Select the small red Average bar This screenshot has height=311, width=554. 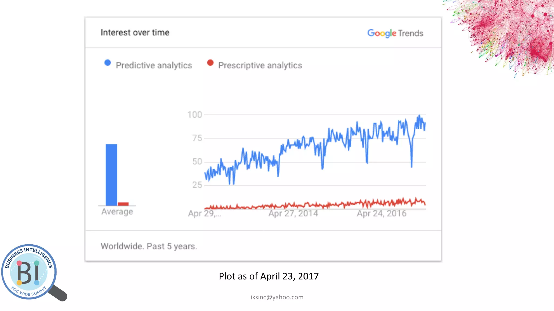[x=123, y=204]
